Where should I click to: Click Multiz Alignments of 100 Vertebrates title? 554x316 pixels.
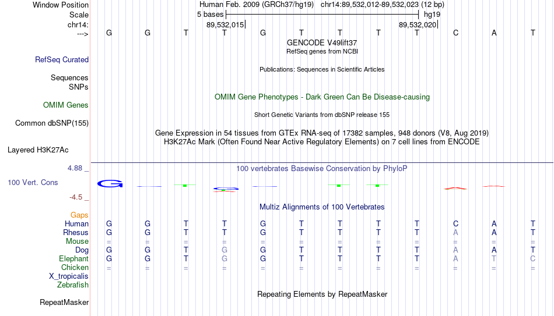coord(322,207)
